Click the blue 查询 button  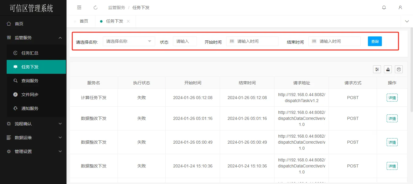pyautogui.click(x=375, y=41)
